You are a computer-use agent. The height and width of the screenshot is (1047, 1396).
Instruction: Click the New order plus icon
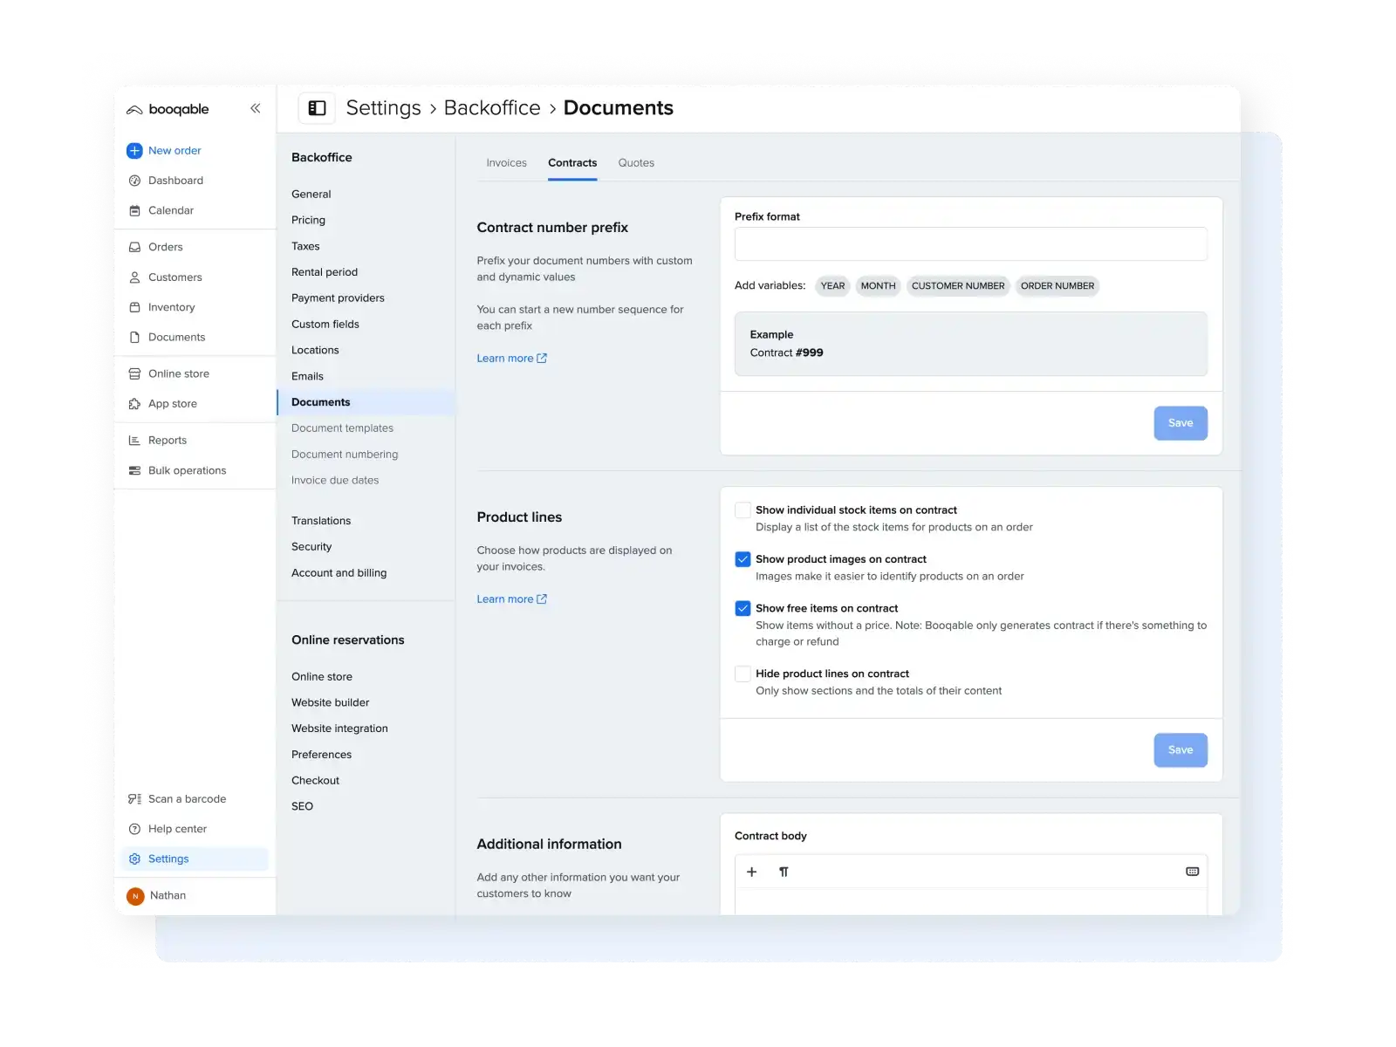(134, 151)
